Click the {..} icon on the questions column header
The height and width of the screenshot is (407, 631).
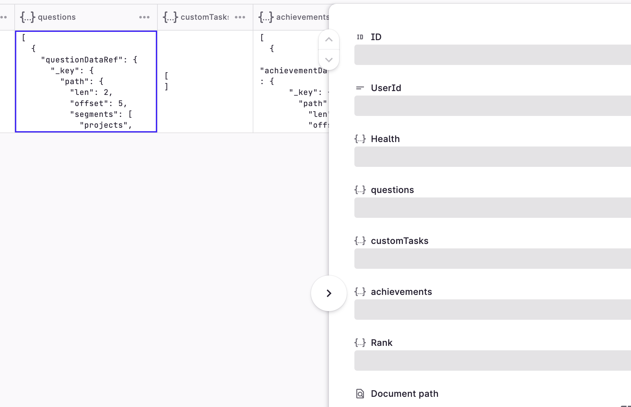click(27, 17)
